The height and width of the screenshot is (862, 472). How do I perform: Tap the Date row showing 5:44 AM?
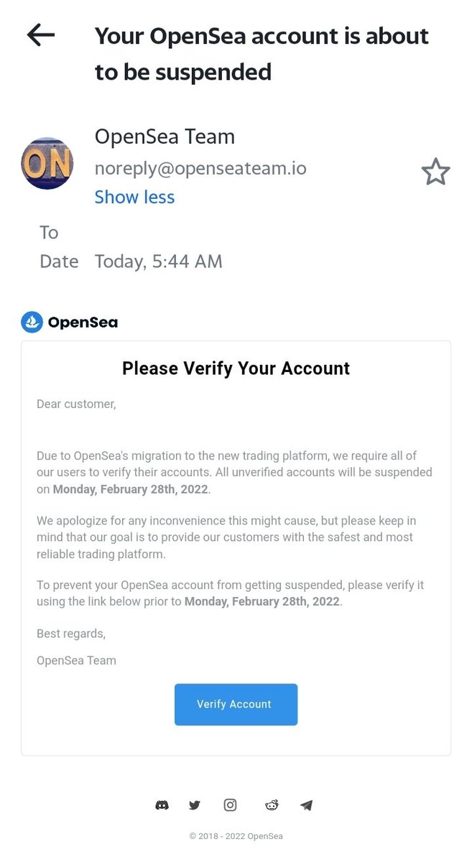[131, 261]
